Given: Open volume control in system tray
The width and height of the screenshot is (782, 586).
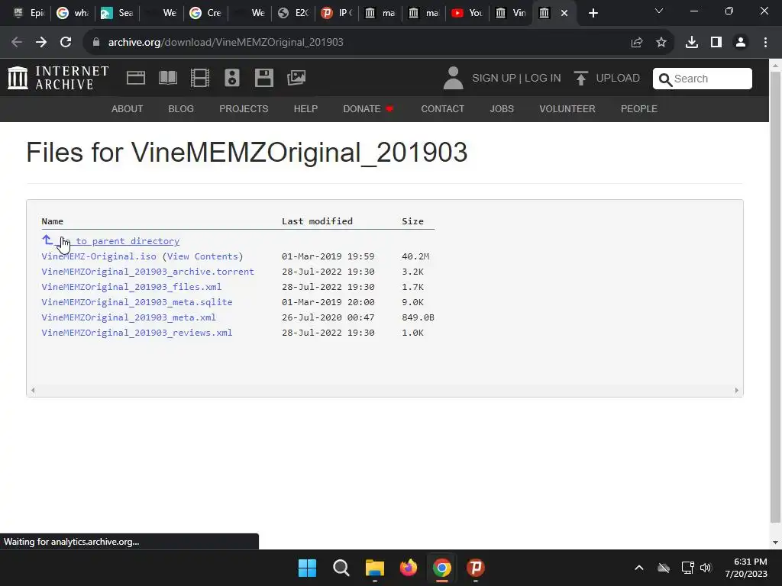Looking at the screenshot, I should point(705,568).
